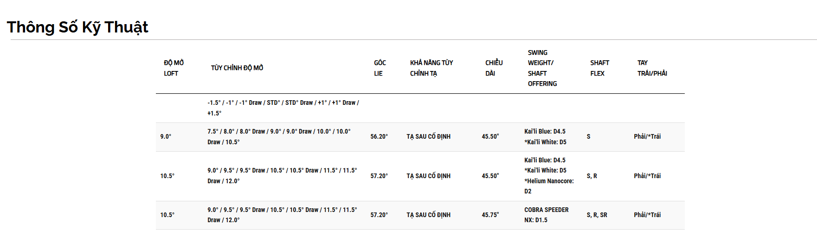Select the CHIỀU DÀI column header
817x231 pixels.
(x=494, y=68)
